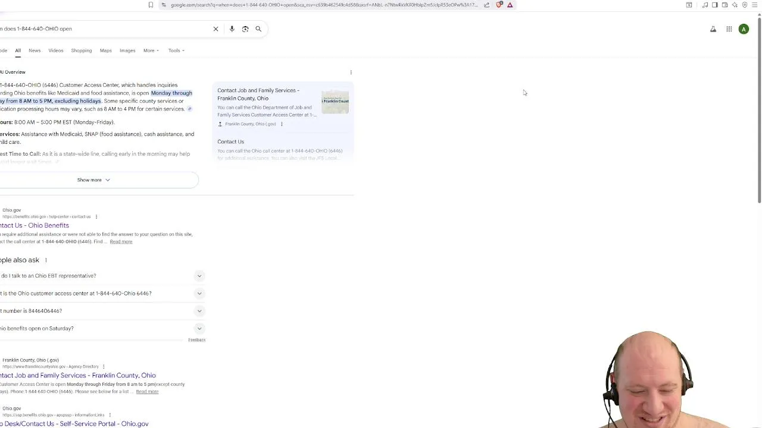Open Brave wallet icon in toolbar

[x=724, y=5]
